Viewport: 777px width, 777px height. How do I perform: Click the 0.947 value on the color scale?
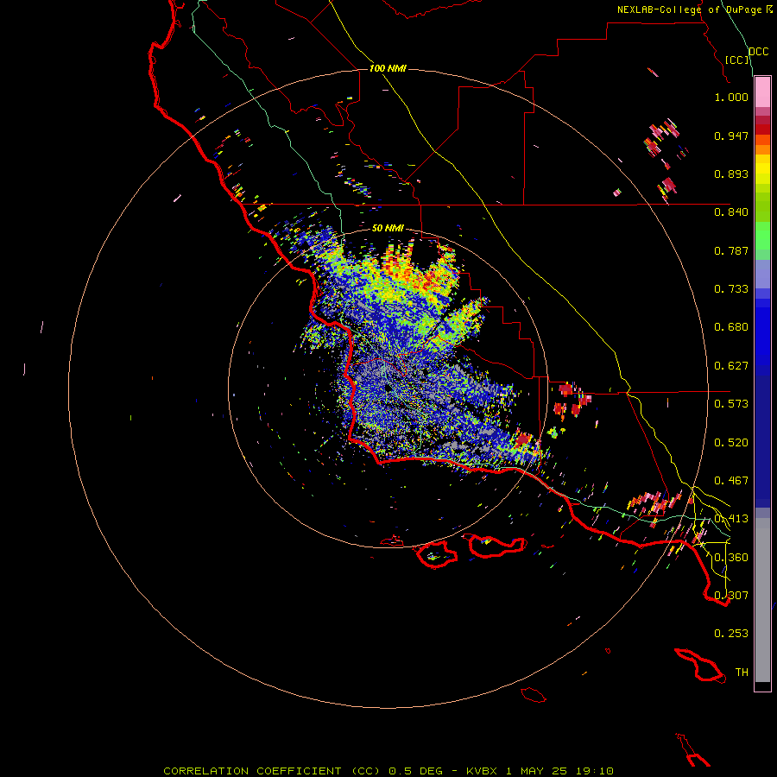tap(731, 136)
